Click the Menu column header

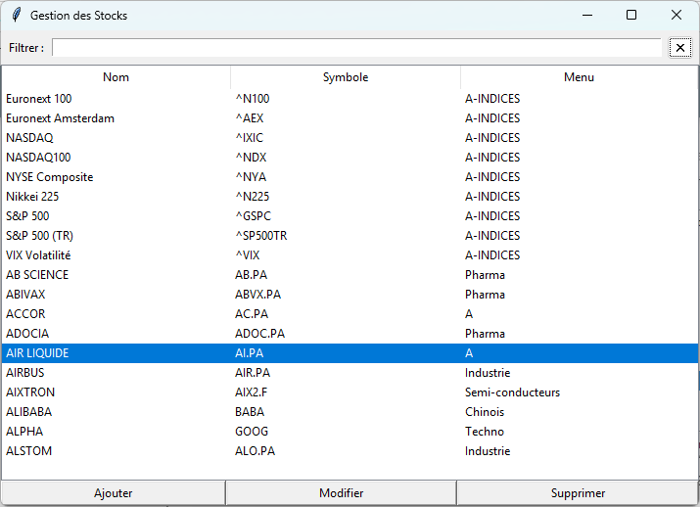579,77
